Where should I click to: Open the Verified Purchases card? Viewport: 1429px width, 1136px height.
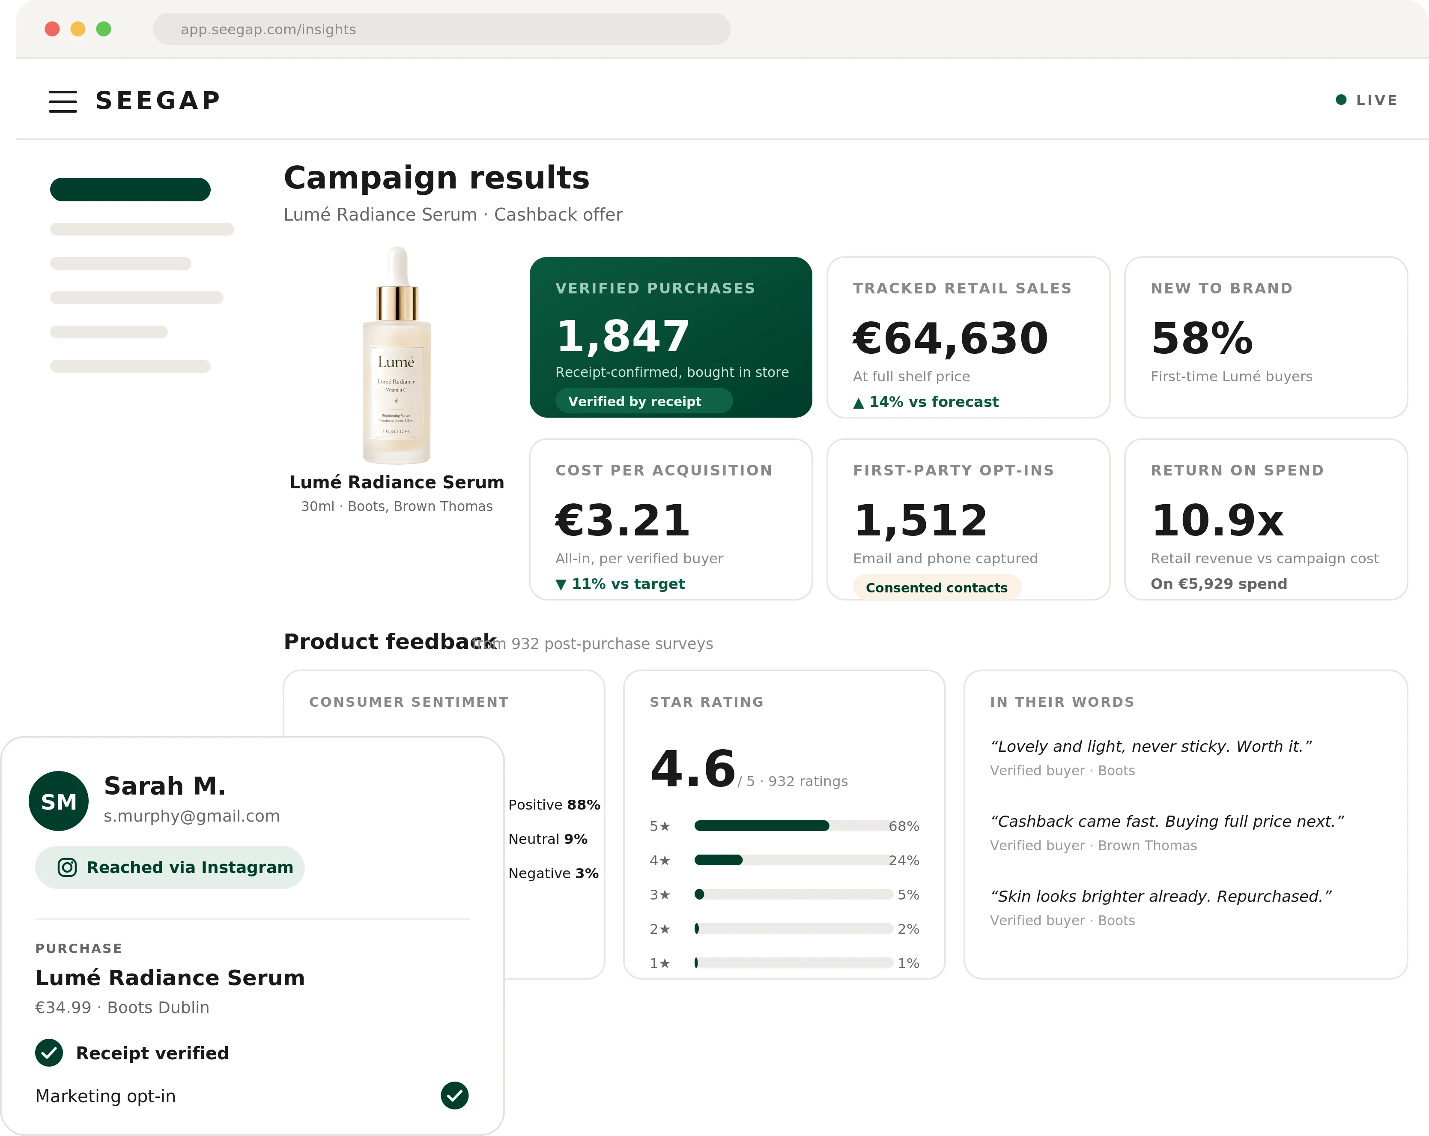[671, 337]
